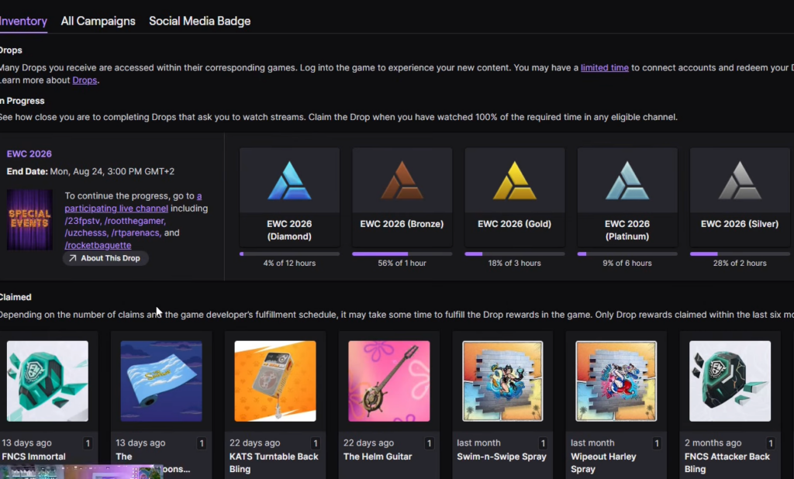Select the blue EWC 2026 Diamond icon
The image size is (794, 479).
pyautogui.click(x=289, y=181)
